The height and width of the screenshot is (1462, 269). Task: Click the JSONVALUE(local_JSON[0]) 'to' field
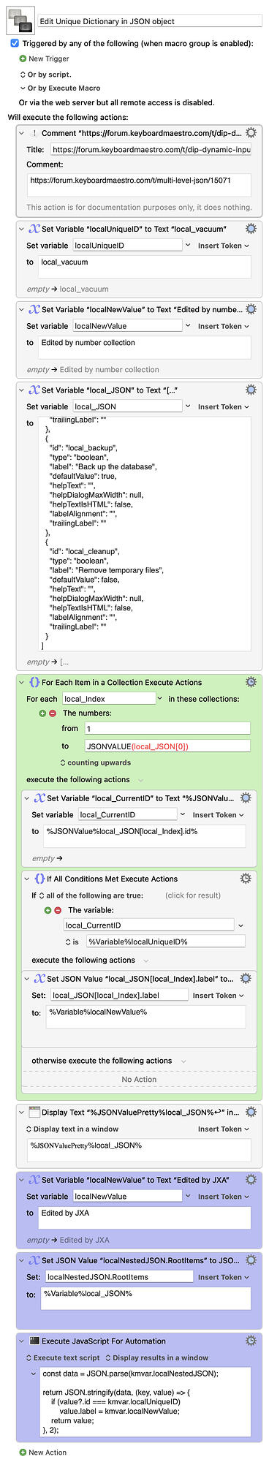[167, 746]
